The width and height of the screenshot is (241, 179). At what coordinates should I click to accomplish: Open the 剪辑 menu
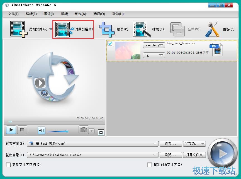pyautogui.click(x=64, y=14)
